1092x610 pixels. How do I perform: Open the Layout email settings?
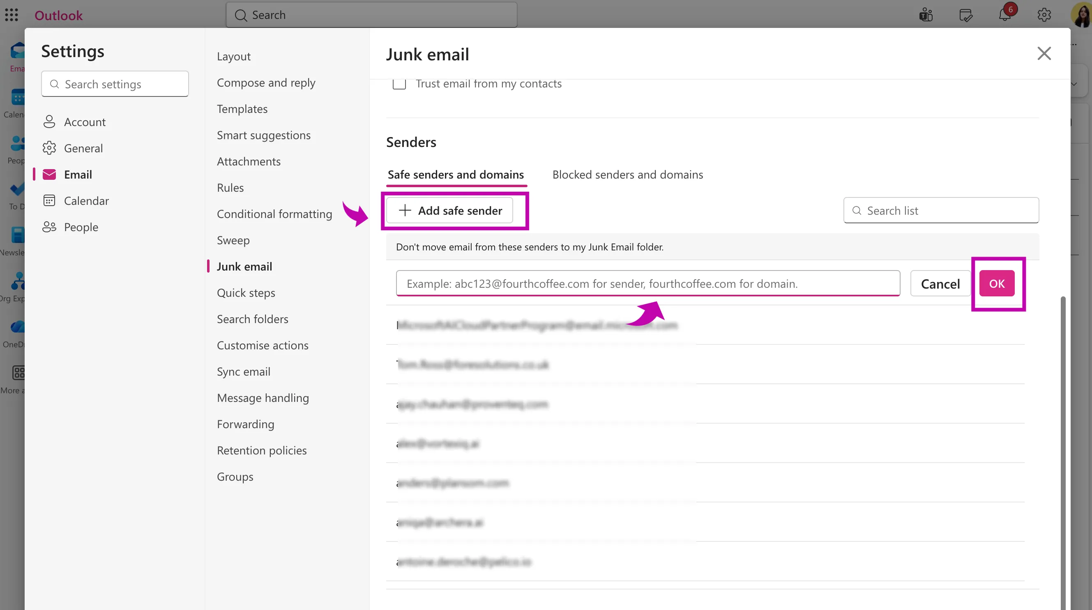pos(234,56)
